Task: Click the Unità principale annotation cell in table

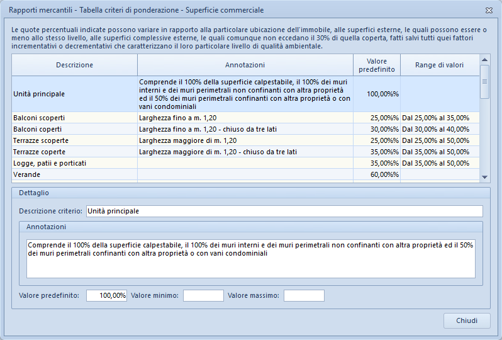Action: 245,94
